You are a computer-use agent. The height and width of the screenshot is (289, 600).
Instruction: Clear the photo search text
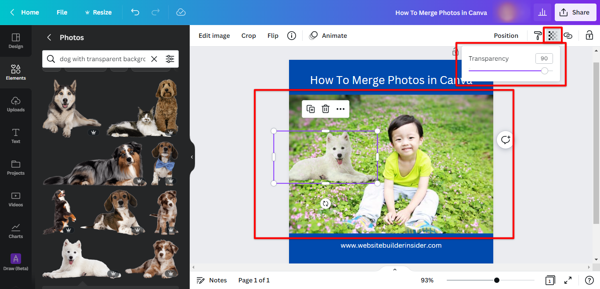coord(154,59)
